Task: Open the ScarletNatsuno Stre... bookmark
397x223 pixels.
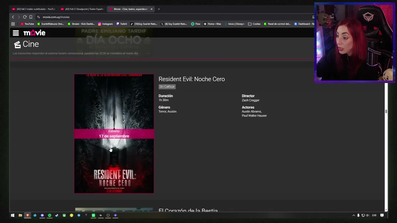Action: click(x=51, y=24)
